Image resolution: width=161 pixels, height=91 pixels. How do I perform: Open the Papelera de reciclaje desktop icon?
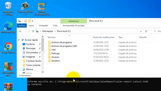[8, 9]
